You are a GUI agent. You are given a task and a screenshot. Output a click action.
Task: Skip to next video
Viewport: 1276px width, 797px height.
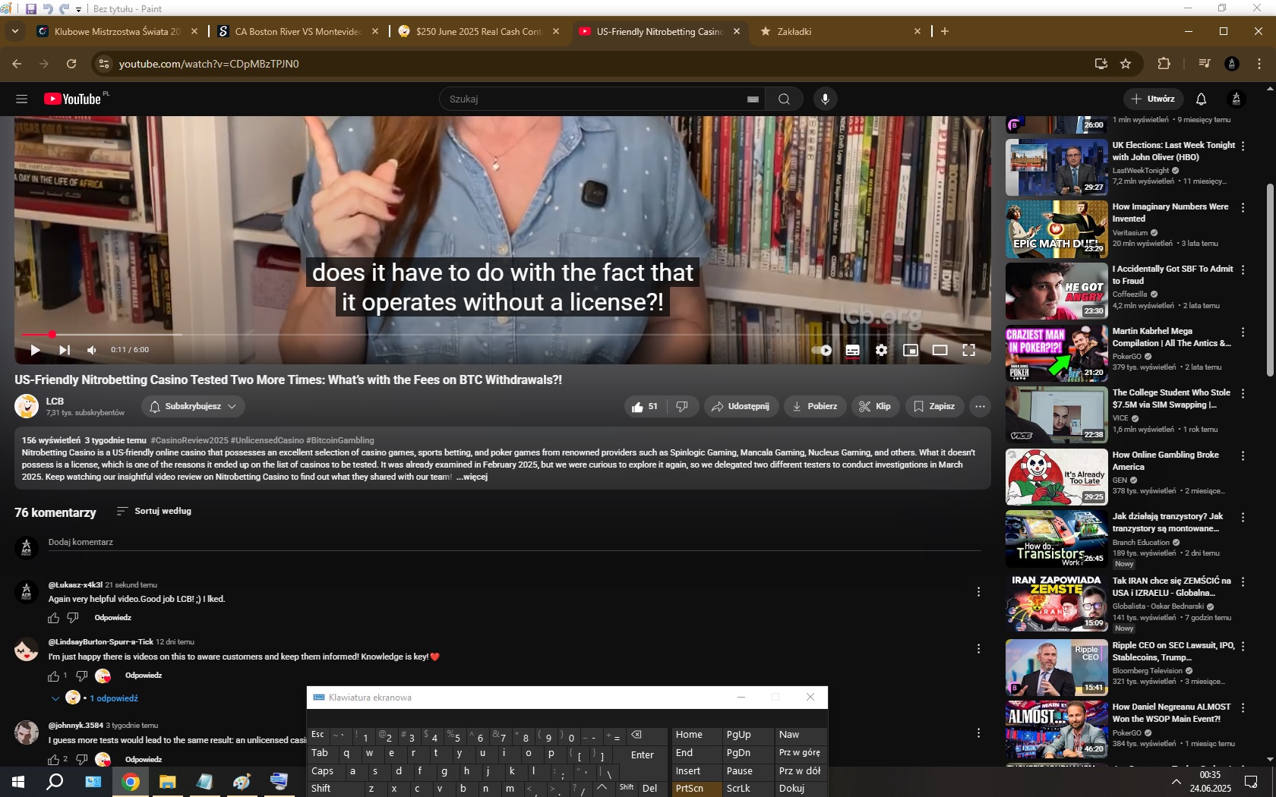tap(65, 350)
